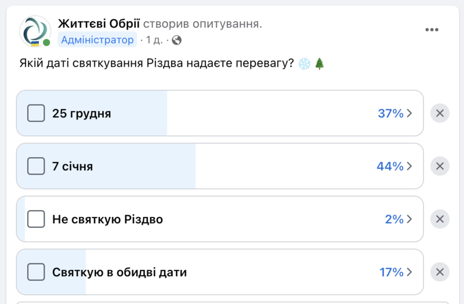Expand voters via chevron beside 17%
The width and height of the screenshot is (464, 304).
[409, 272]
